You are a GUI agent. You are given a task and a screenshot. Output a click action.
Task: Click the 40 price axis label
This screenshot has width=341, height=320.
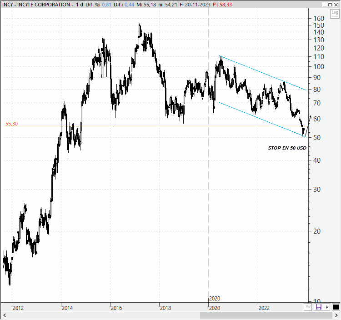point(317,160)
